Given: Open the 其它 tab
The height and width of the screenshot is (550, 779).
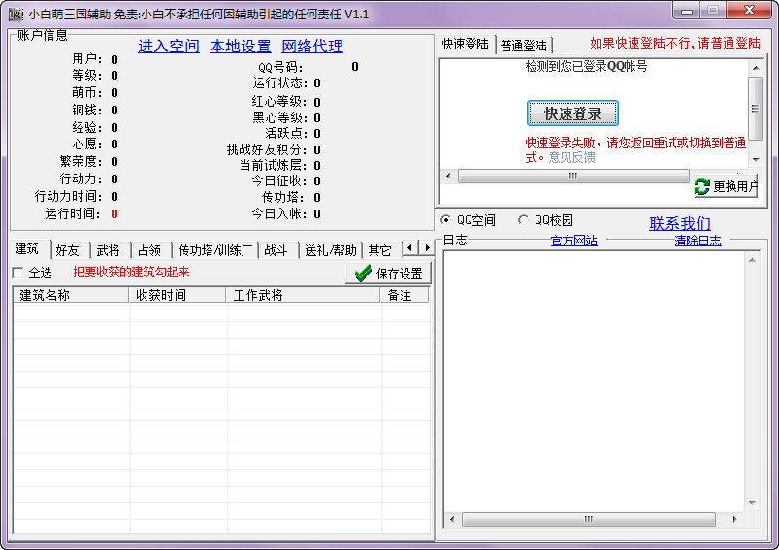Looking at the screenshot, I should [380, 250].
